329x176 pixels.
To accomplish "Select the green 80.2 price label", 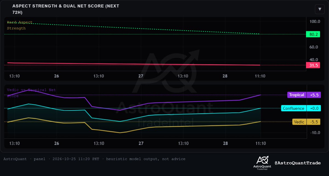I will tap(313, 34).
